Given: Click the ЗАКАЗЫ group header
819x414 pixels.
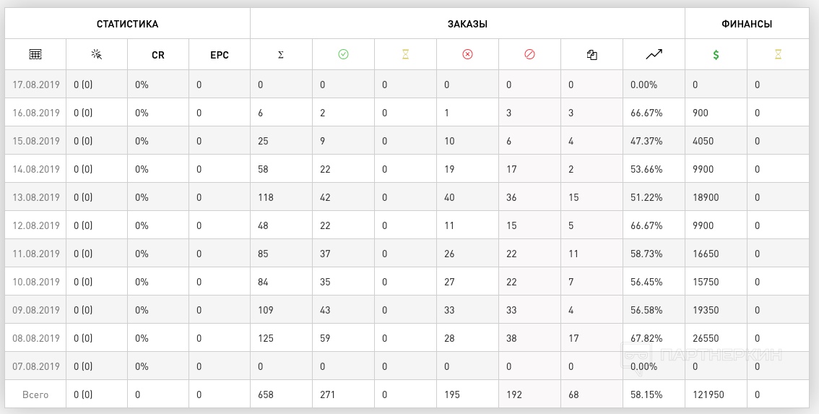Looking at the screenshot, I should pyautogui.click(x=467, y=24).
